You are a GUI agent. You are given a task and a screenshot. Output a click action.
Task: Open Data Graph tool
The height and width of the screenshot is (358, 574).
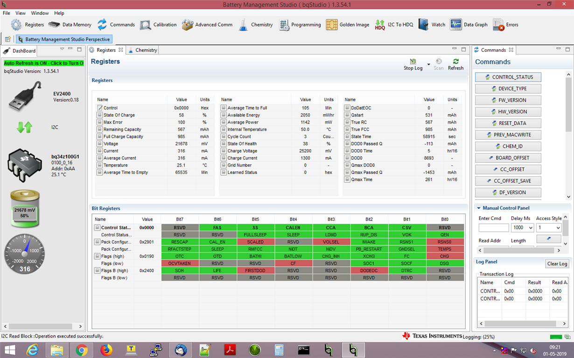tap(469, 25)
